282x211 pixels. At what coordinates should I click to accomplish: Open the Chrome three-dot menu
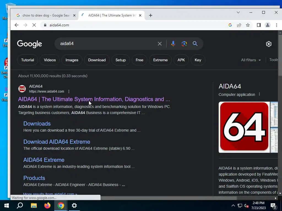click(x=276, y=25)
